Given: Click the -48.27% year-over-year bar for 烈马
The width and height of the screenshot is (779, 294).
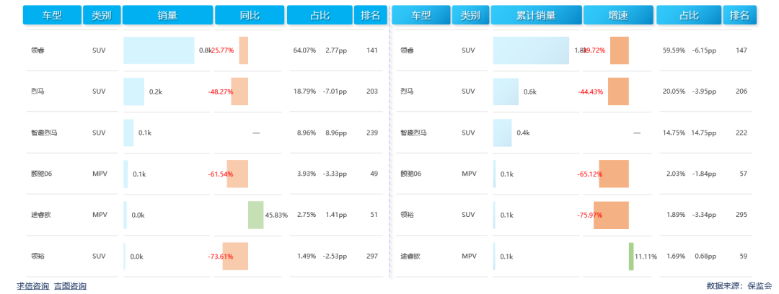Looking at the screenshot, I should [239, 92].
